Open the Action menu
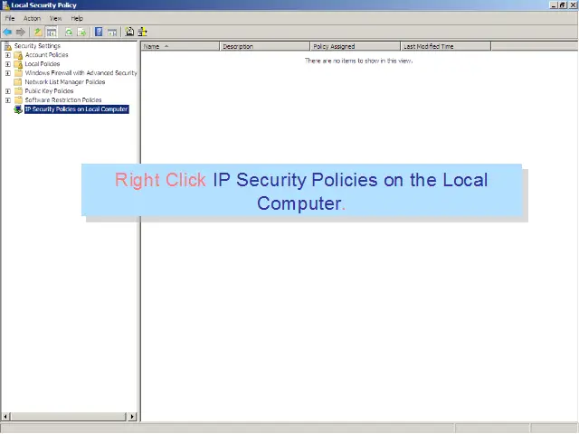 click(32, 18)
